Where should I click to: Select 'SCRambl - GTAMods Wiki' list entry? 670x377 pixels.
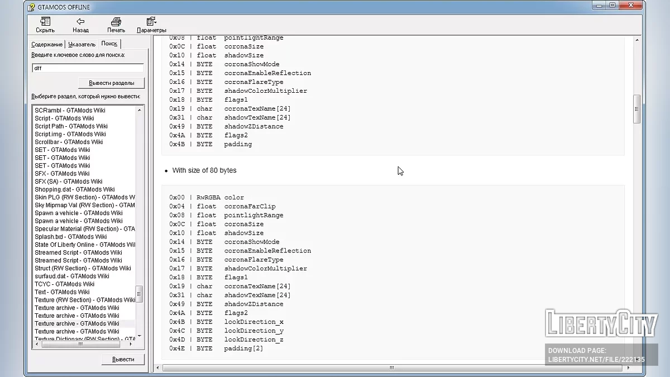tap(70, 110)
